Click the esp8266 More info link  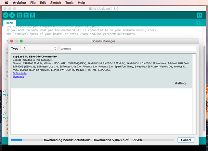tap(18, 77)
